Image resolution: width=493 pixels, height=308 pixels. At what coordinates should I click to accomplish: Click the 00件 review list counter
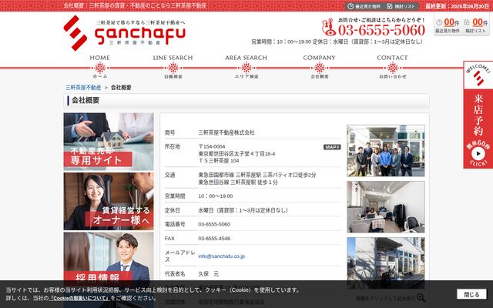click(x=476, y=25)
